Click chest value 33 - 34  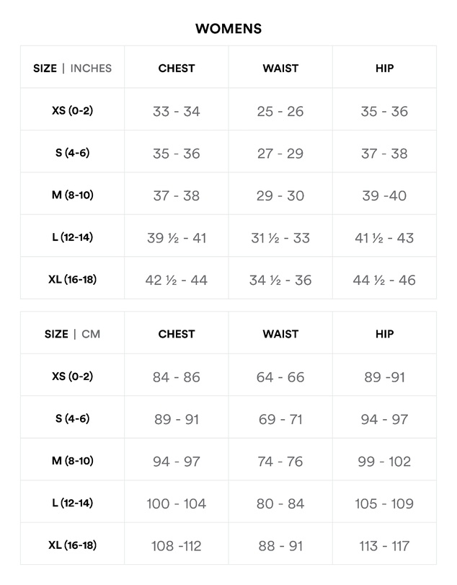coord(177,111)
